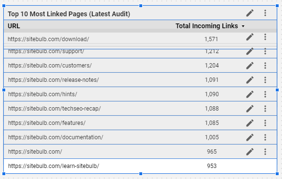The image size is (282, 179).
Task: Click the value 1,088
Action: 212,109
